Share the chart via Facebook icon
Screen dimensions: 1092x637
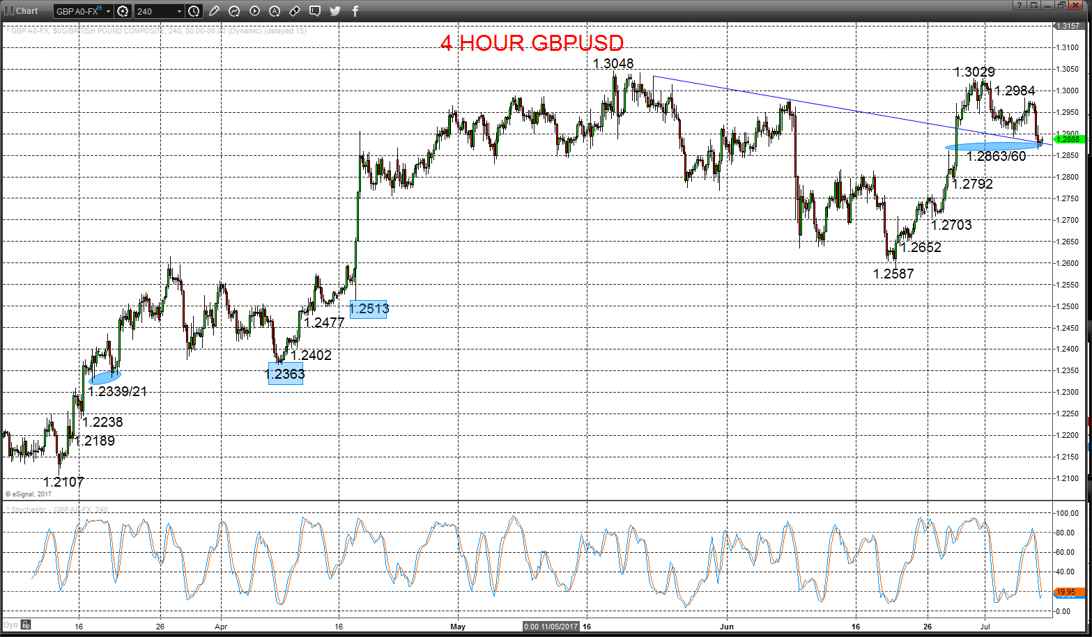355,11
